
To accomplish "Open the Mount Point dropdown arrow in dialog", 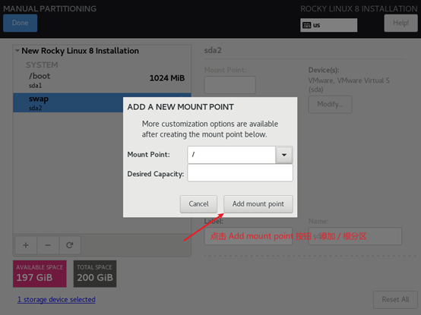I will click(x=284, y=155).
